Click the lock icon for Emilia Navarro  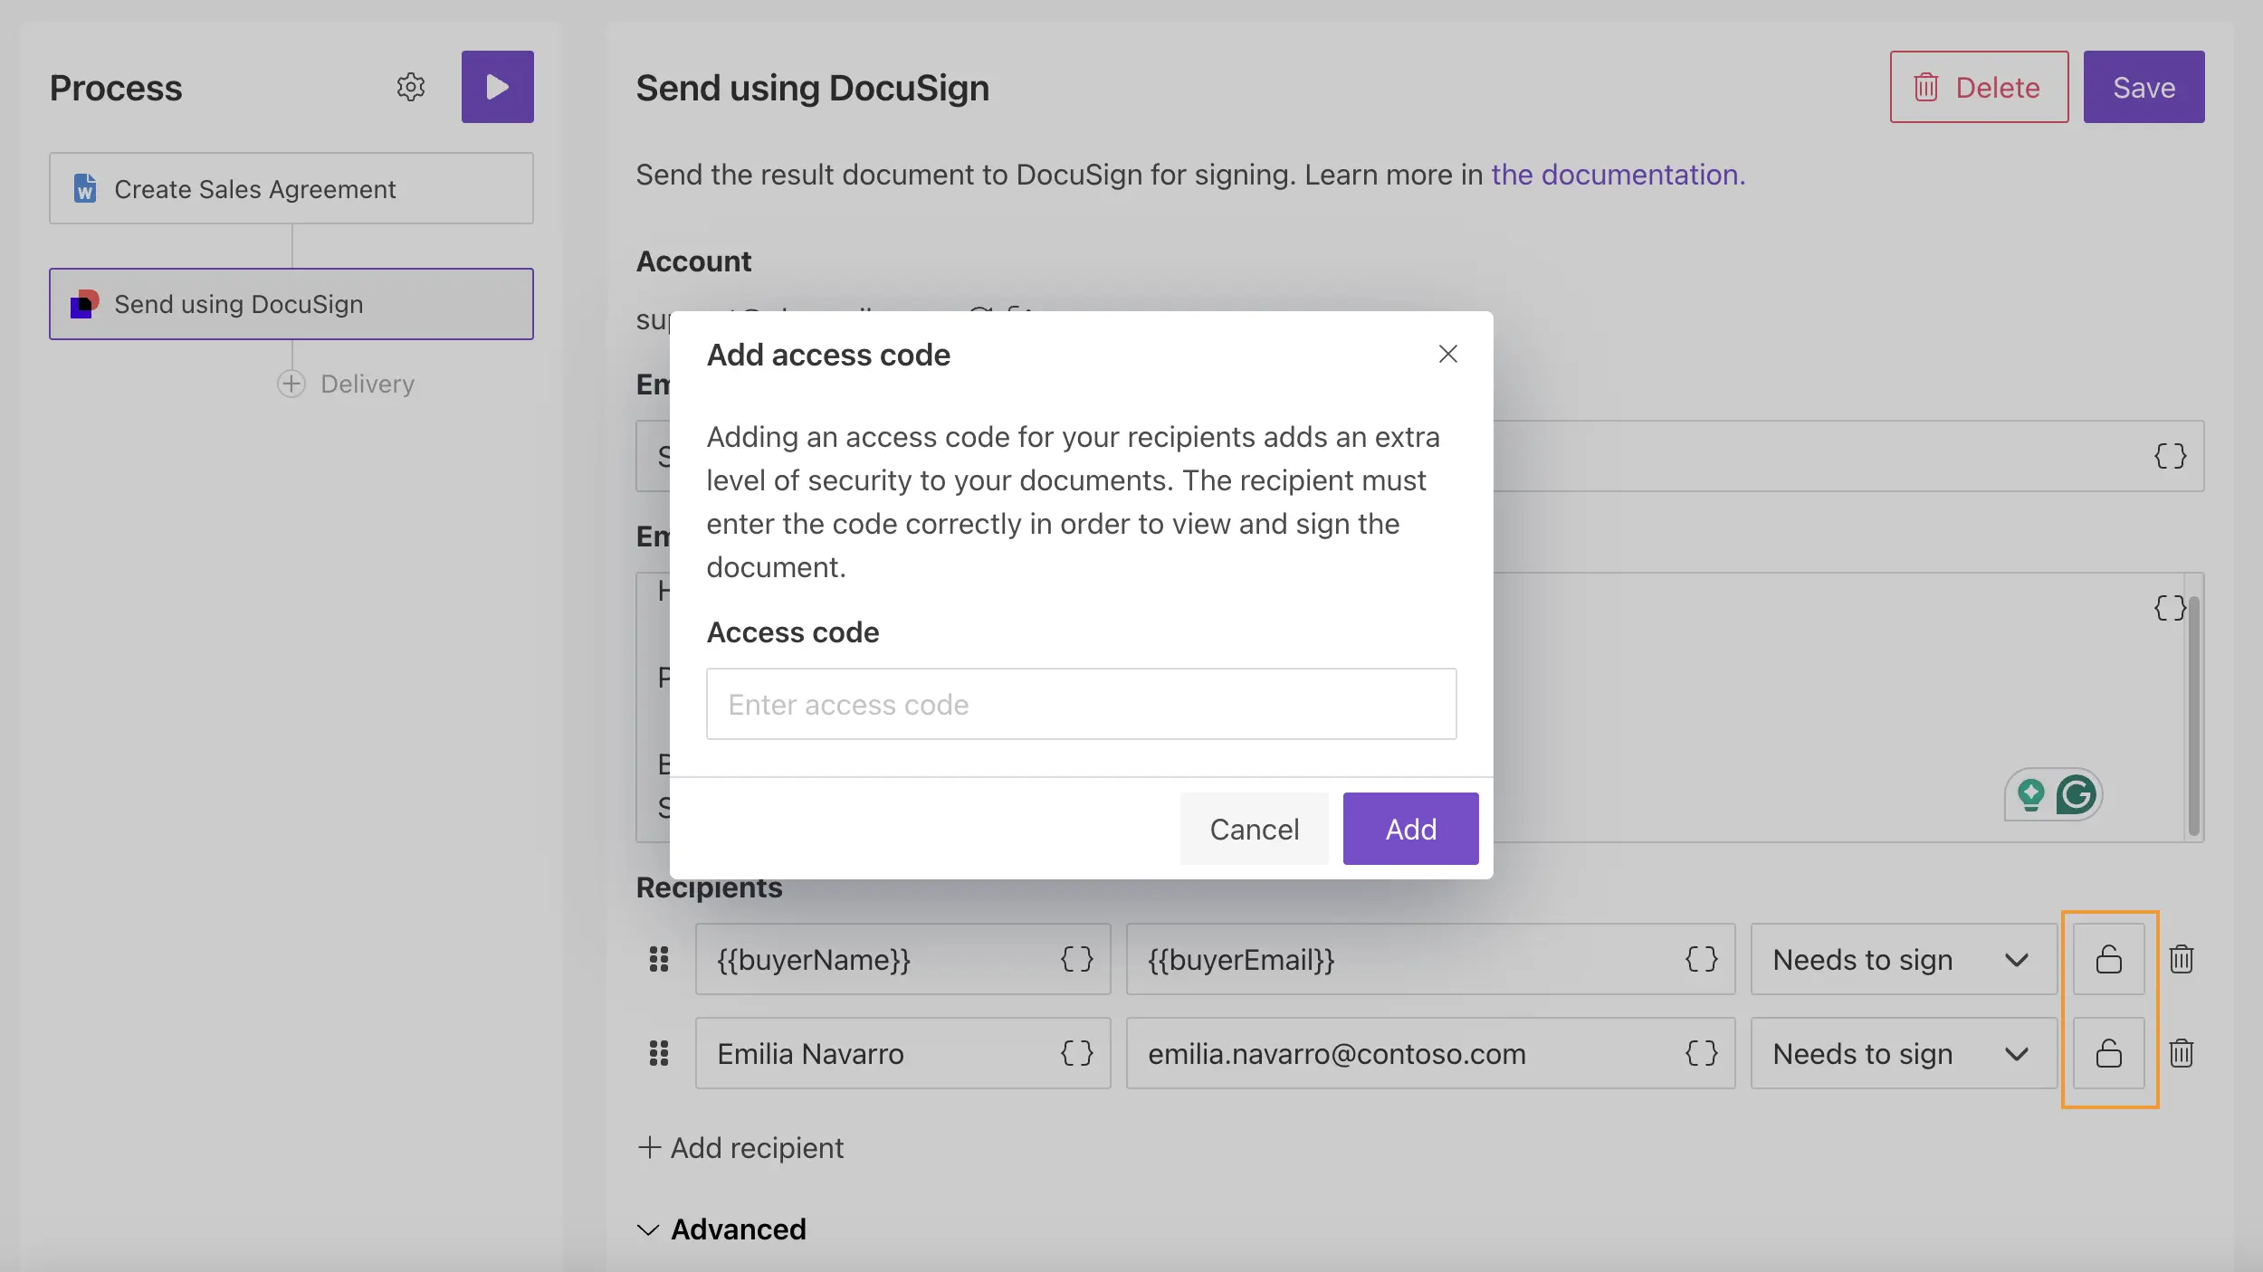coord(2109,1053)
